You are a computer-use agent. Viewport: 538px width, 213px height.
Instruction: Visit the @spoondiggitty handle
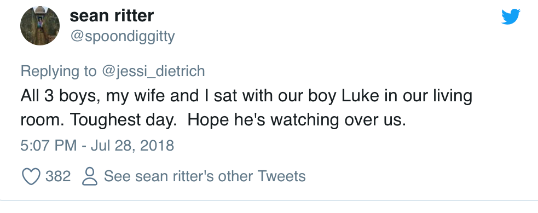(123, 36)
